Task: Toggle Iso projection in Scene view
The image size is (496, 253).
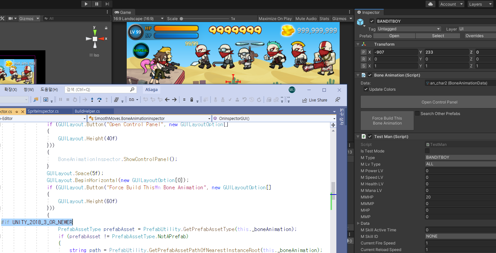Action: (x=94, y=55)
